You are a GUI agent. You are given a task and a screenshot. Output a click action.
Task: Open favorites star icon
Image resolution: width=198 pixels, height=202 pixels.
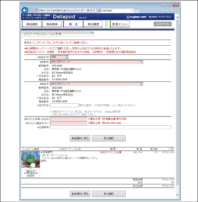click(171, 10)
